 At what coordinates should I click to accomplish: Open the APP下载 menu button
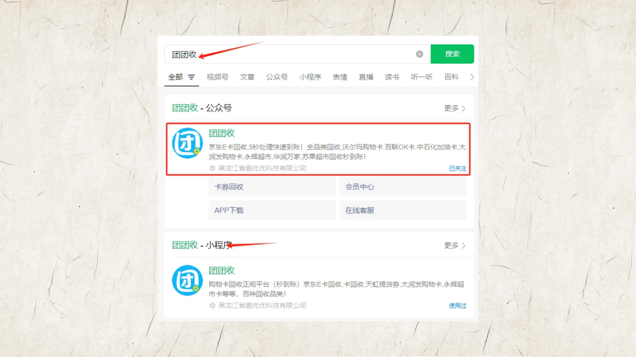(x=272, y=210)
